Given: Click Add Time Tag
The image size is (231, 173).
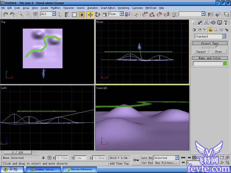Looking at the screenshot, I should coord(119,163).
